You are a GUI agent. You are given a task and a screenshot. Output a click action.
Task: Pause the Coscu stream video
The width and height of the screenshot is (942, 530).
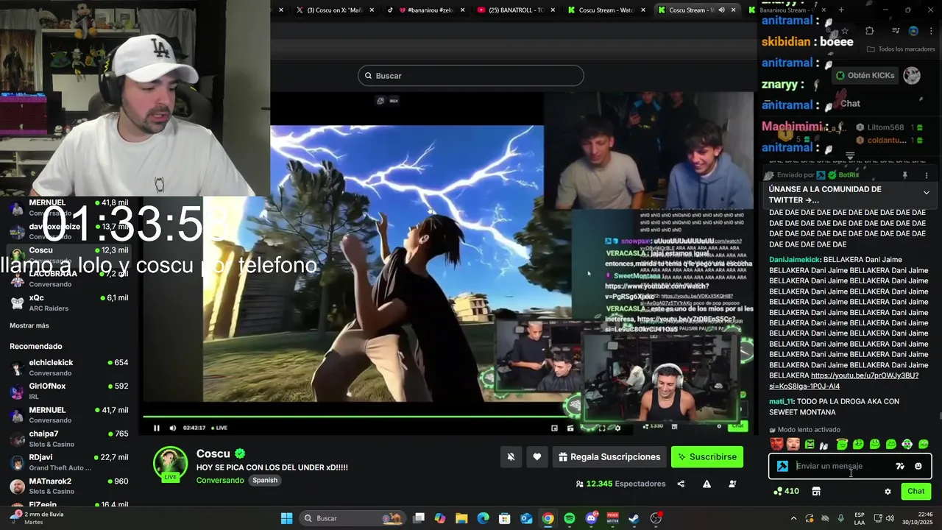coord(156,428)
